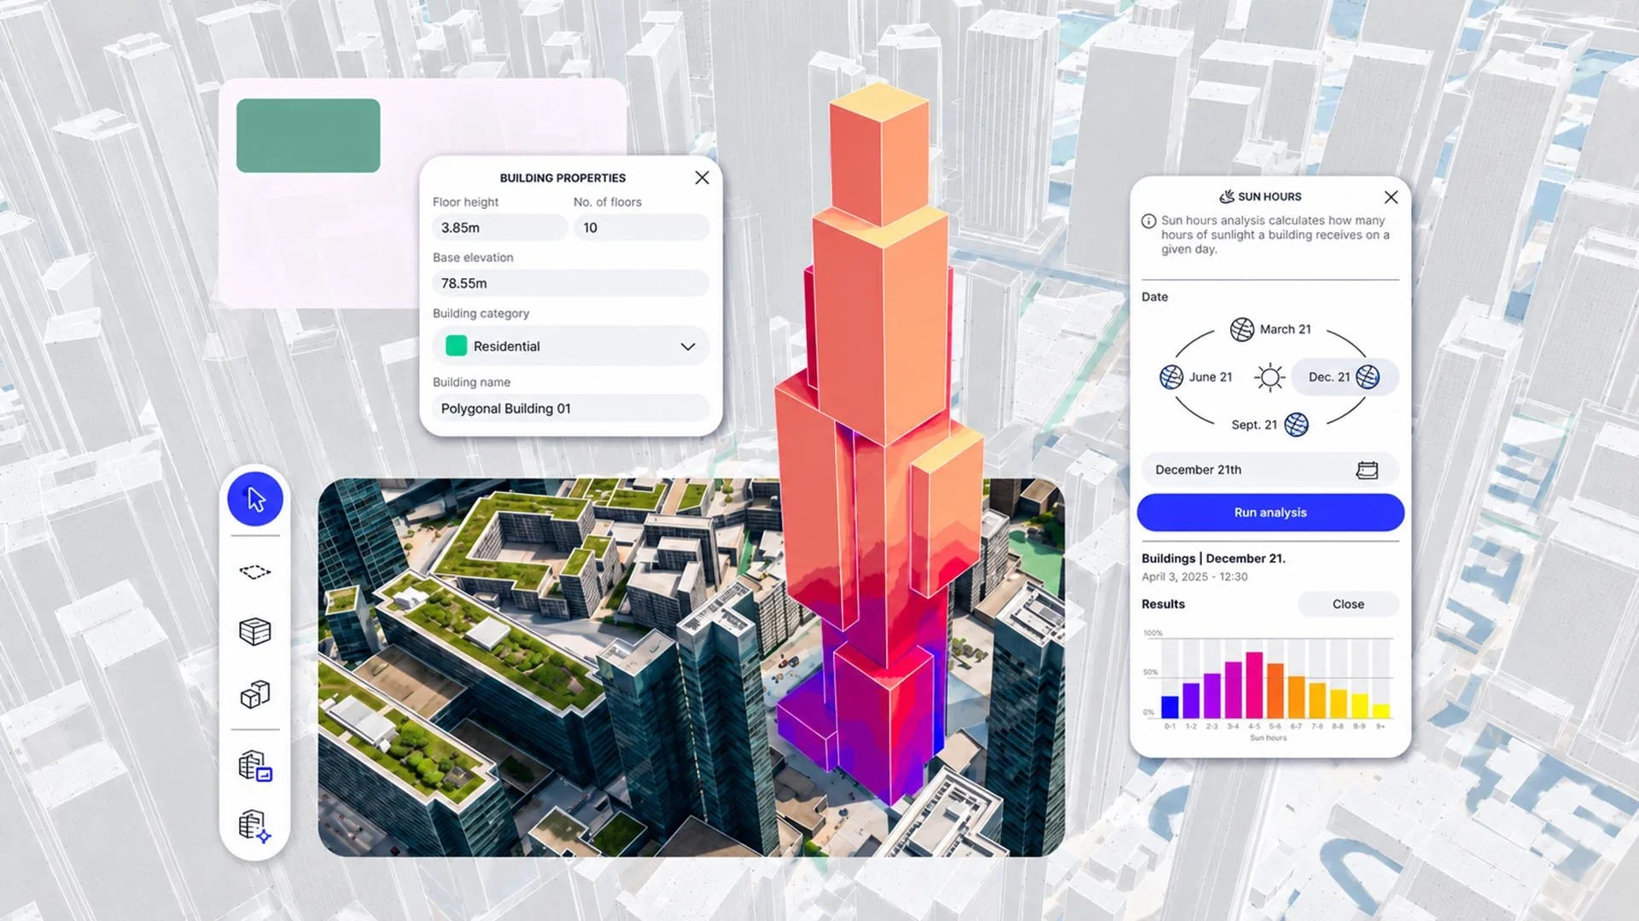Expand the Building category dropdown chevron
This screenshot has width=1639, height=921.
point(687,346)
